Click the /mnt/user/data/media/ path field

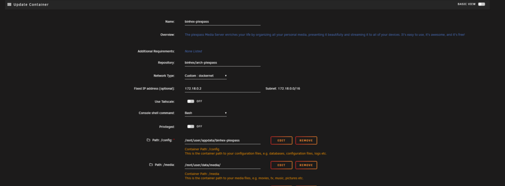222,165
